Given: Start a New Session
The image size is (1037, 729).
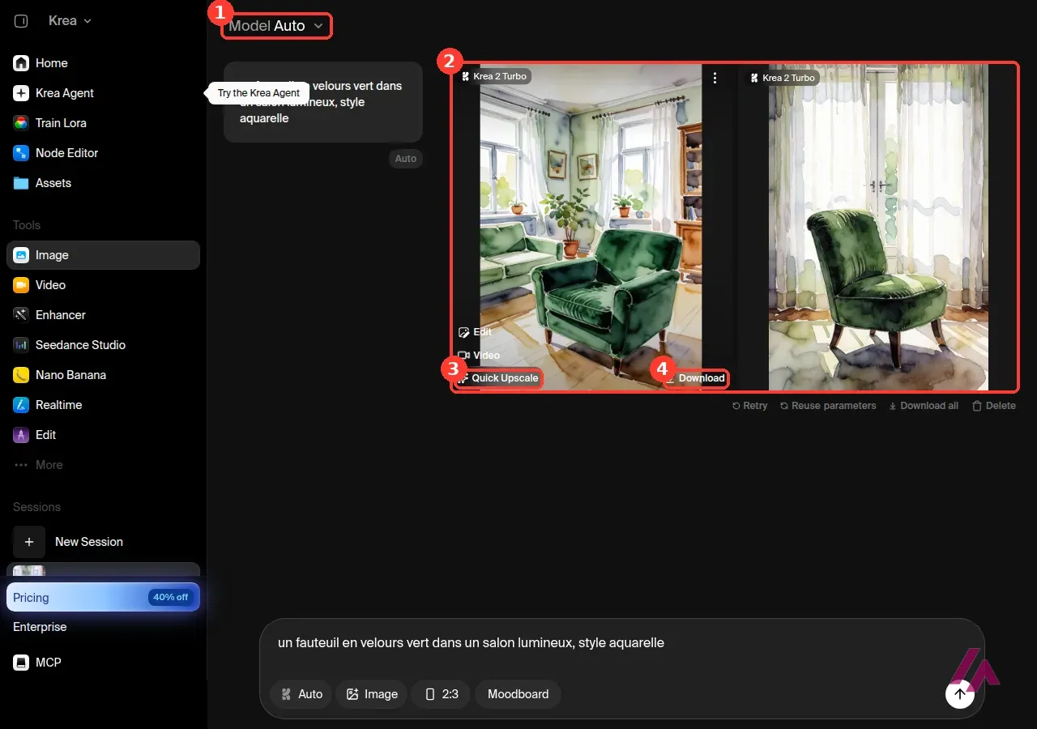Looking at the screenshot, I should 103,542.
